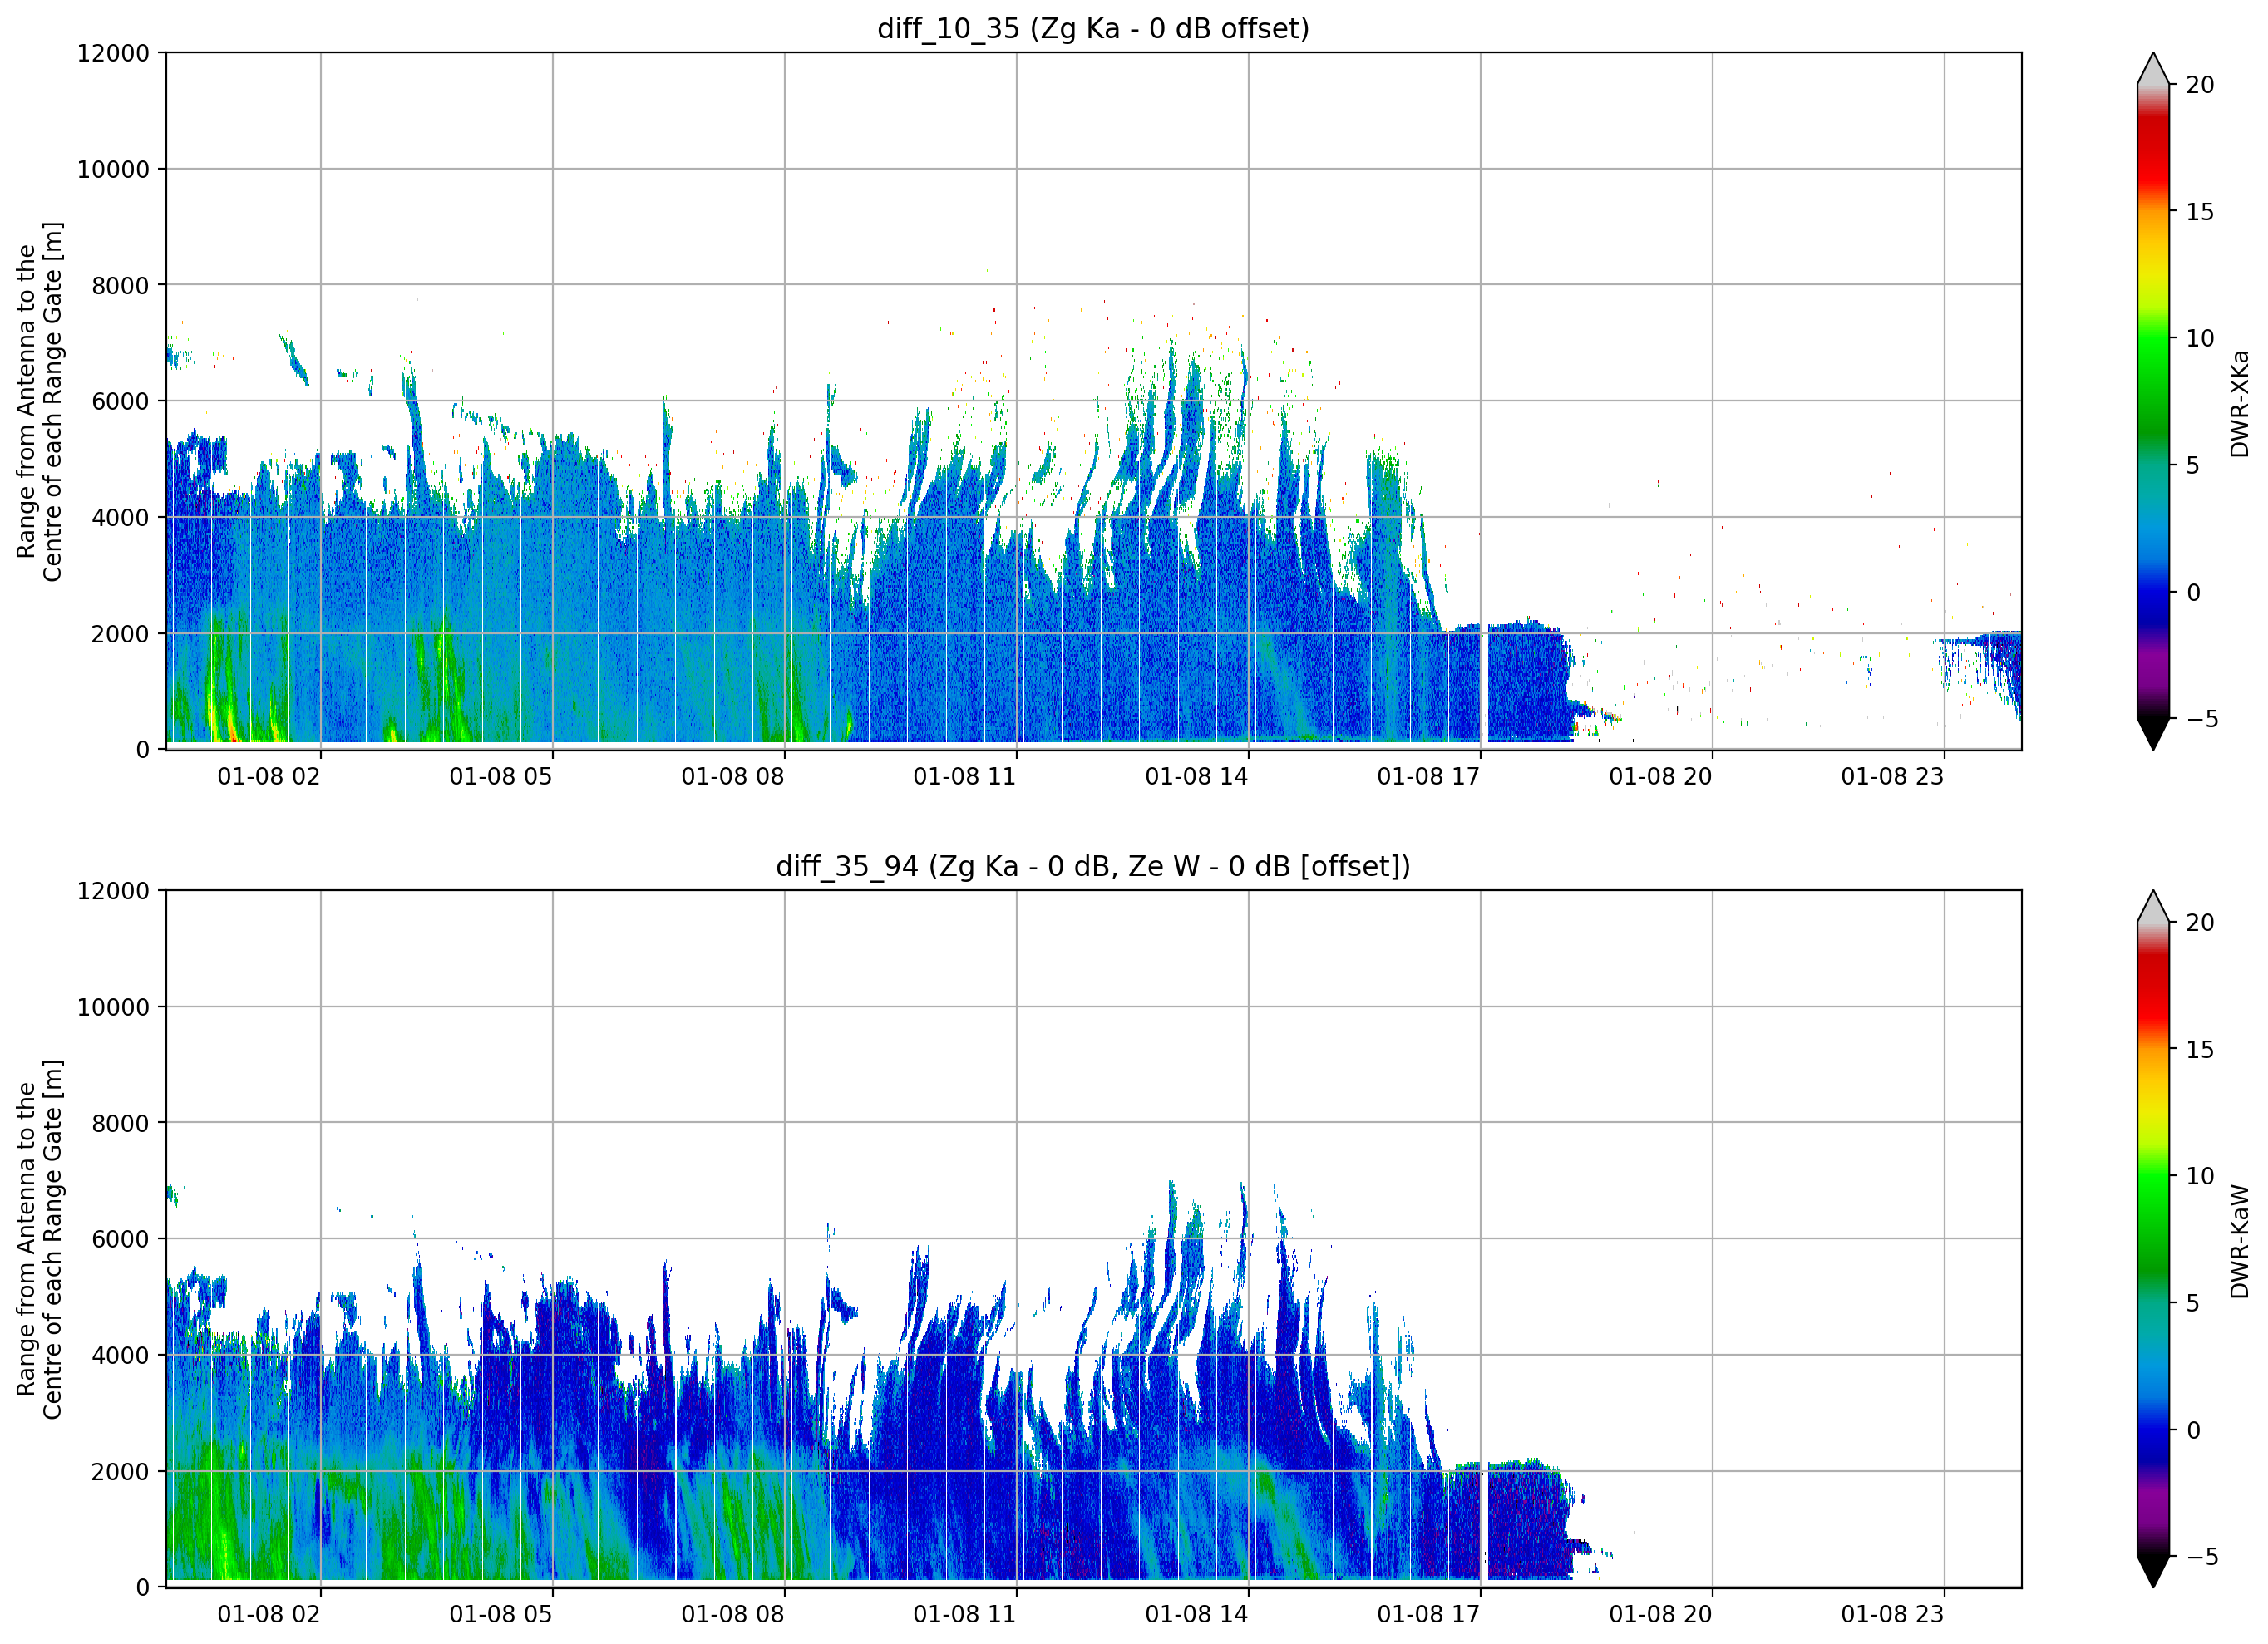The height and width of the screenshot is (1644, 2268).
Task: Click bottom plot y-axis label 2000
Action: click(x=120, y=1472)
